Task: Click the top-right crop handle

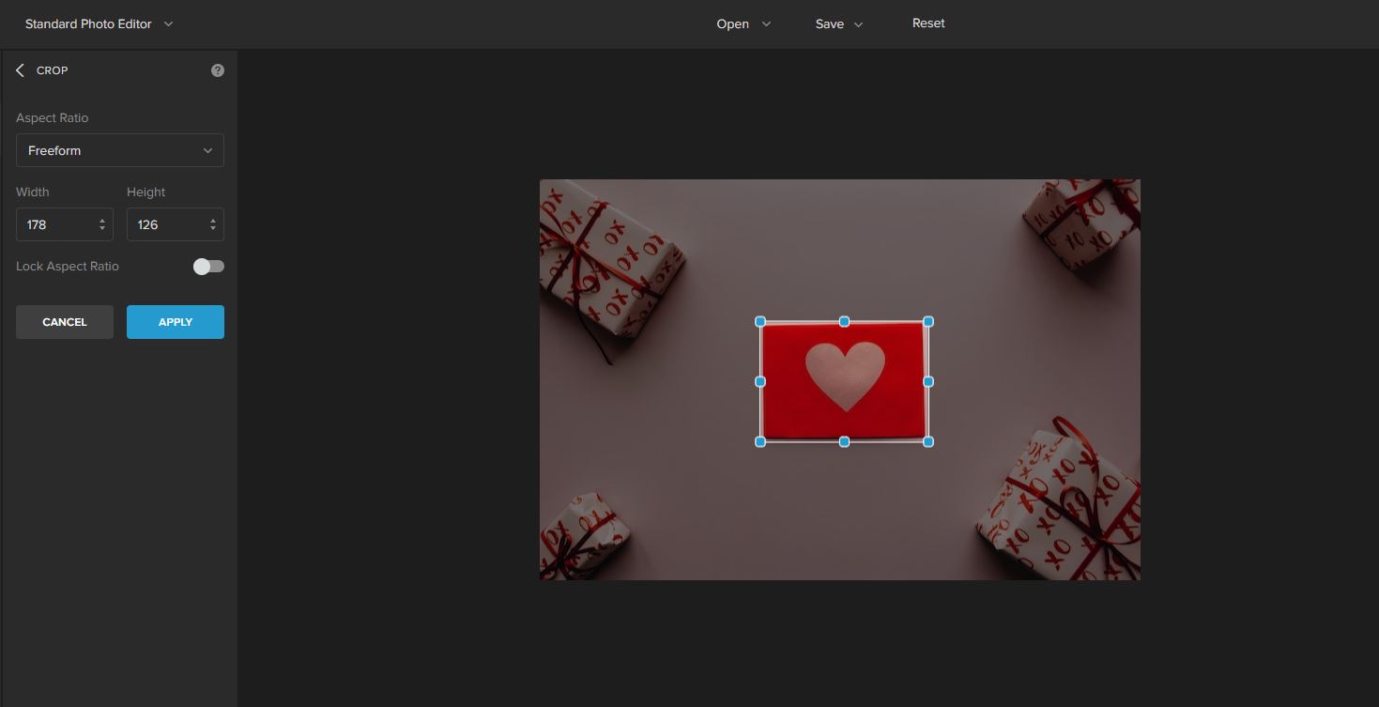Action: [928, 322]
